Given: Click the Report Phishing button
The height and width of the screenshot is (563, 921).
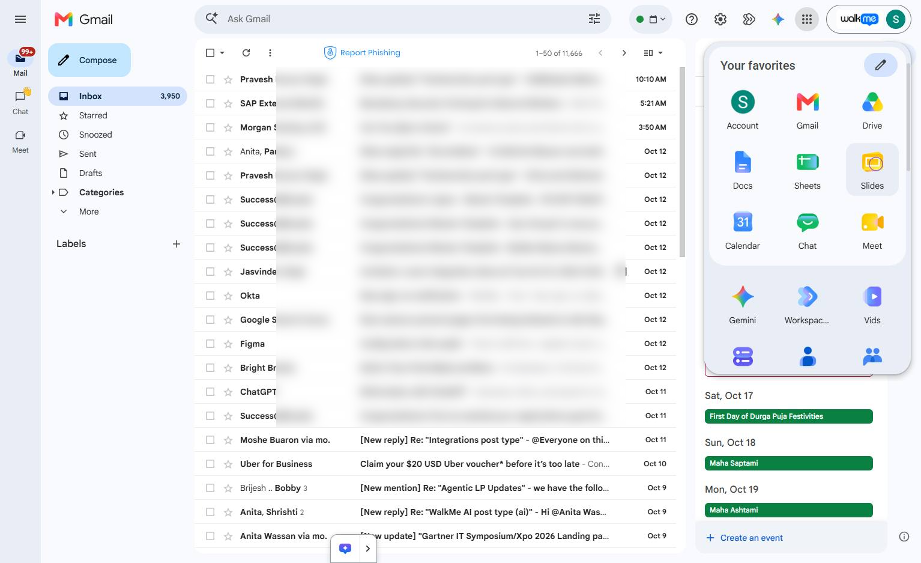Looking at the screenshot, I should [362, 53].
